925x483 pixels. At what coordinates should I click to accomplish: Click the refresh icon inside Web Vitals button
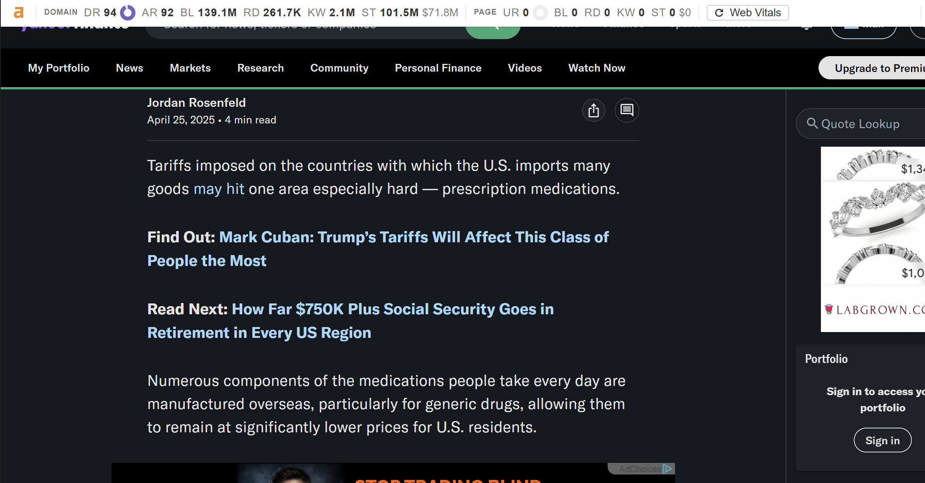pos(719,12)
